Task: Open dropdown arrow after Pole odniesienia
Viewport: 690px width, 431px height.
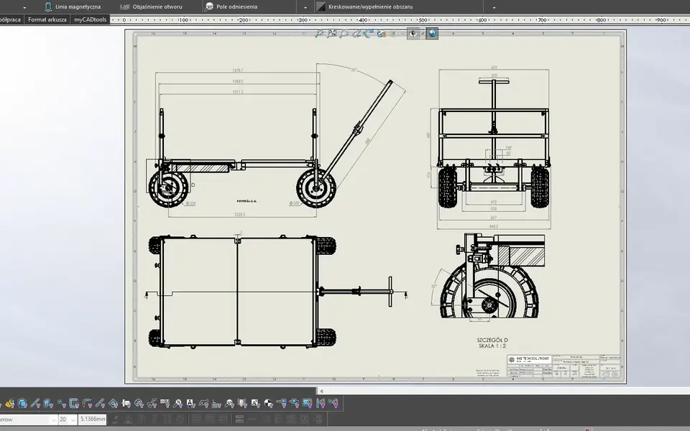Action: (305, 7)
